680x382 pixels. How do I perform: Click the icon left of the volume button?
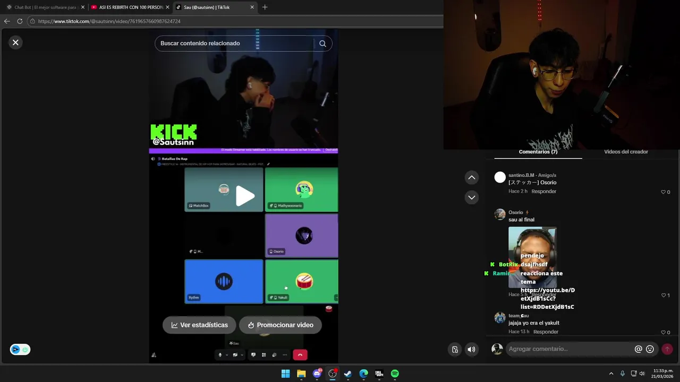455,349
